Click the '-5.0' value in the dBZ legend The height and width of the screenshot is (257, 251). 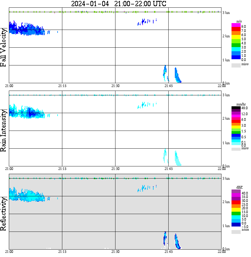click(245, 227)
